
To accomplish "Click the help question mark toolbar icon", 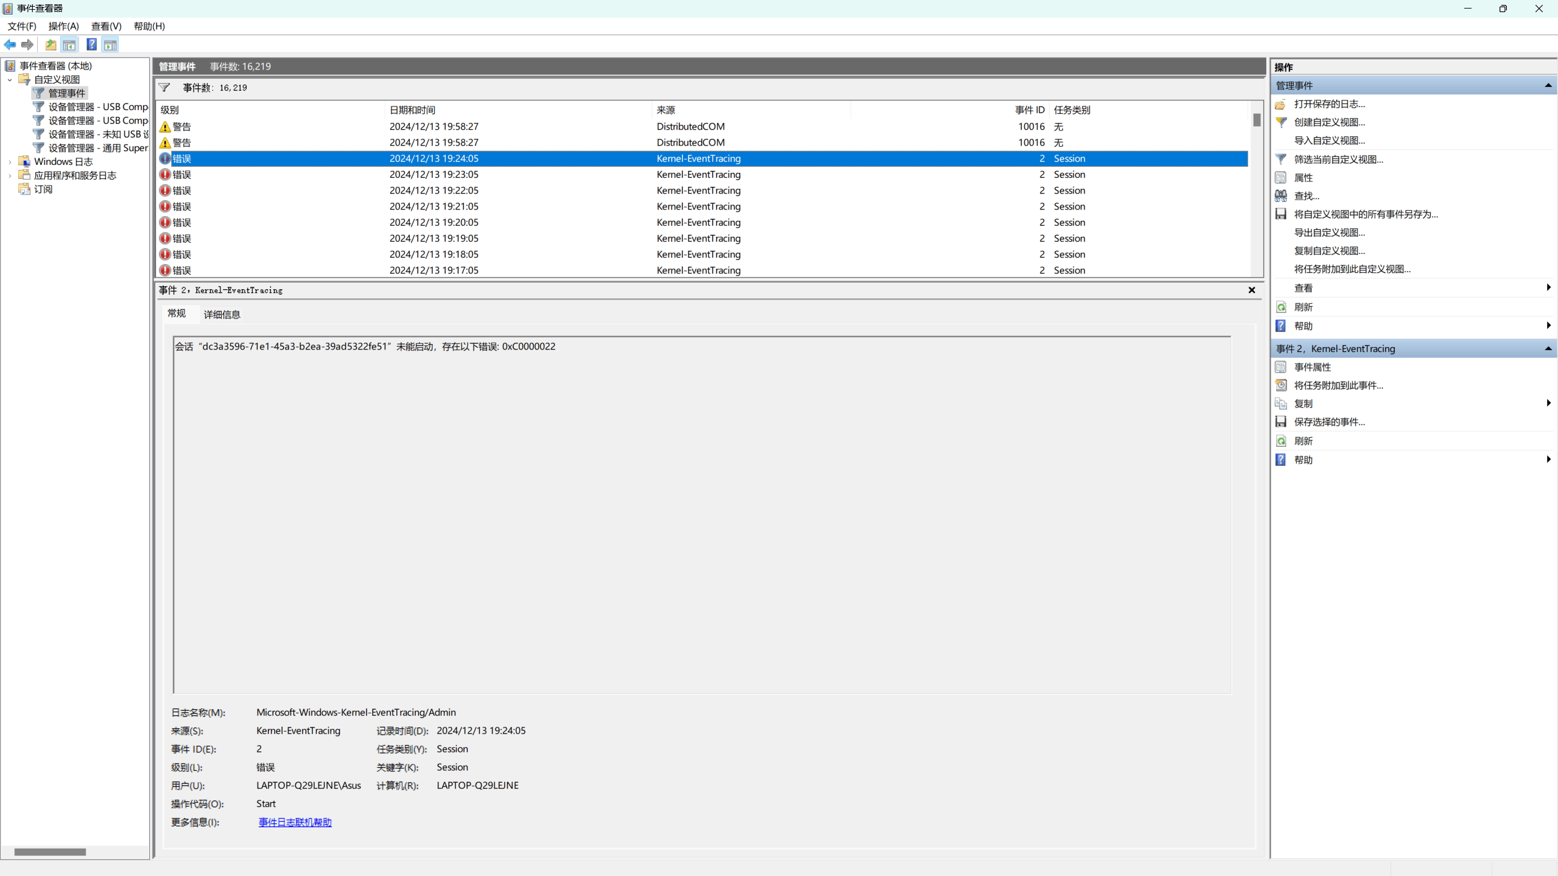I will coord(91,44).
